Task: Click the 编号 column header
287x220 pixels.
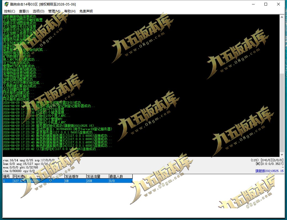Action: tap(8, 176)
